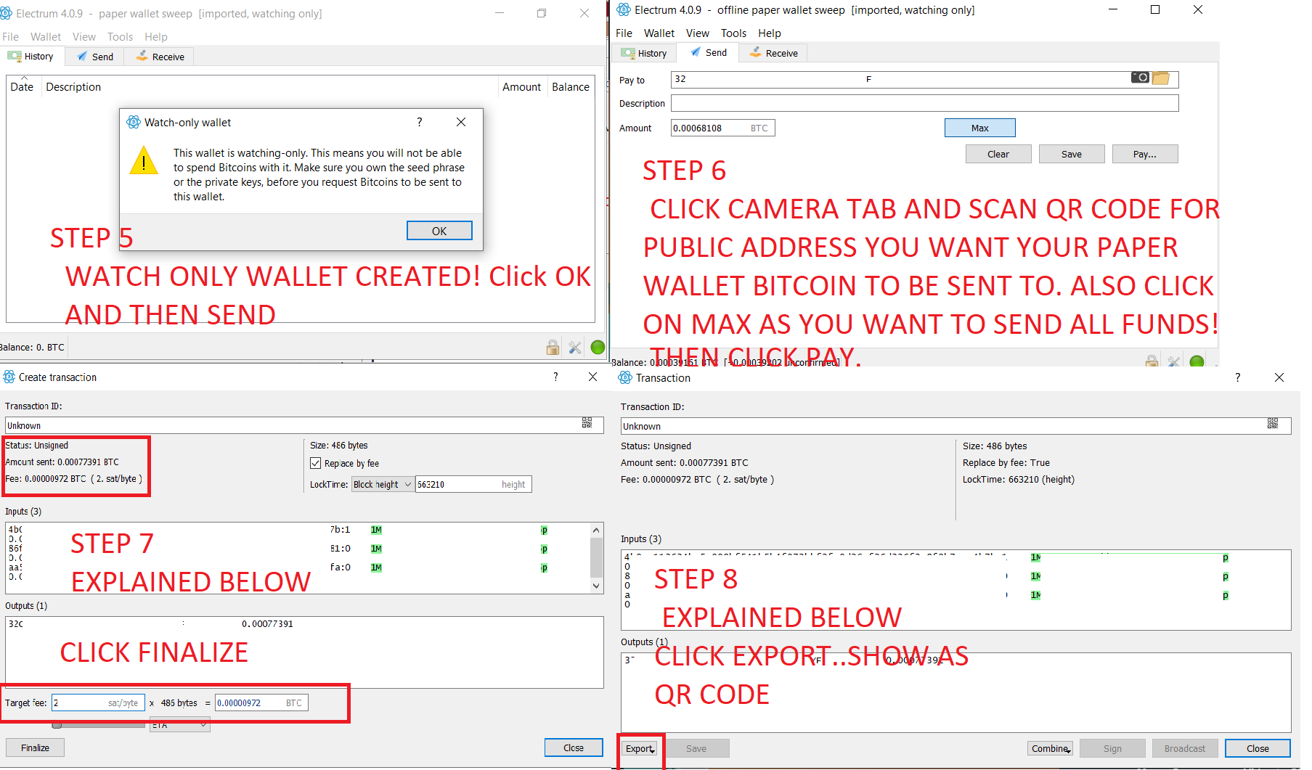Click the Clear button on Send tab
Screen dimensions: 1312x770
coord(998,154)
